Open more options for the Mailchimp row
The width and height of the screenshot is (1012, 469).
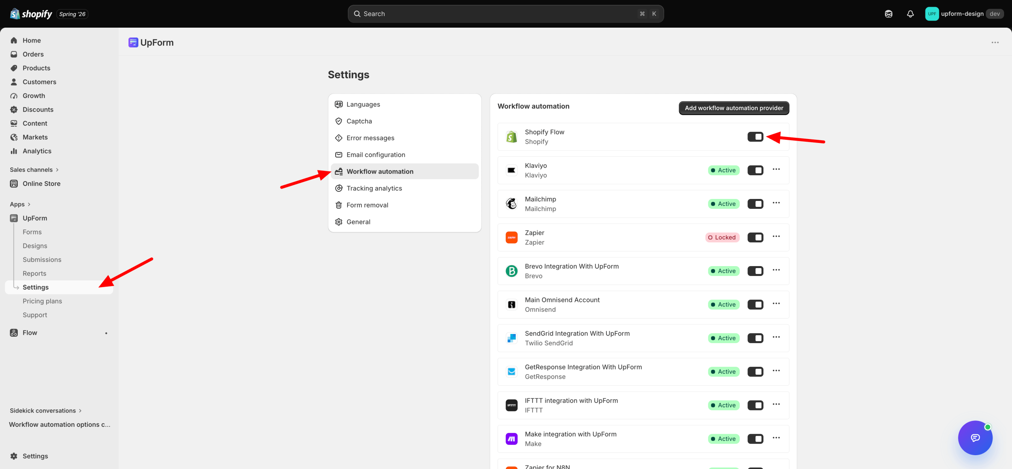(776, 203)
